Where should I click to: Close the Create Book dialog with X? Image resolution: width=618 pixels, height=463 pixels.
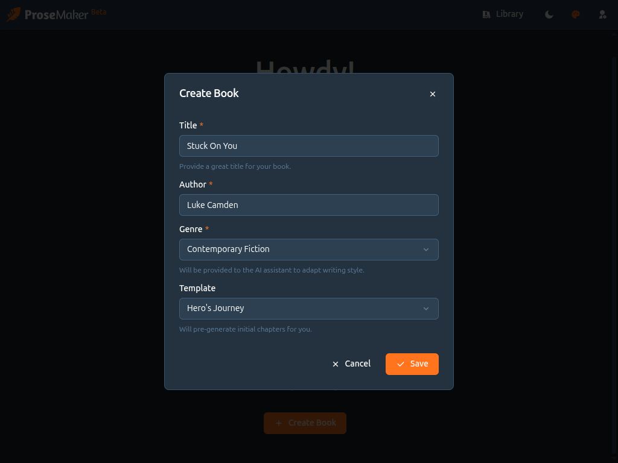coord(432,94)
